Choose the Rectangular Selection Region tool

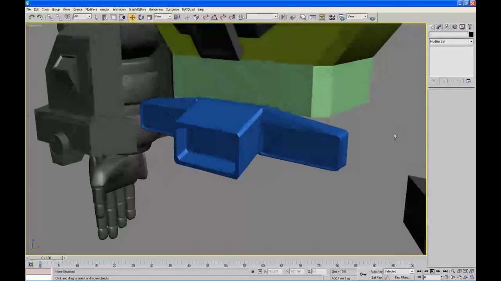point(114,17)
